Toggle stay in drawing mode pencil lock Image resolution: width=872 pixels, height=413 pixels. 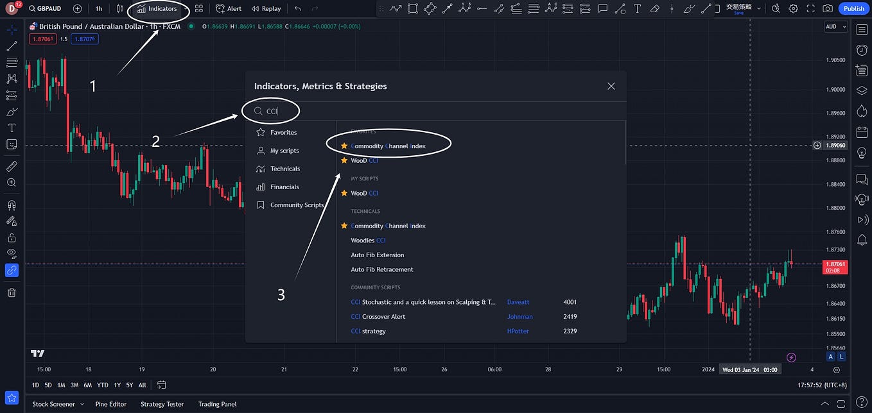pyautogui.click(x=12, y=221)
